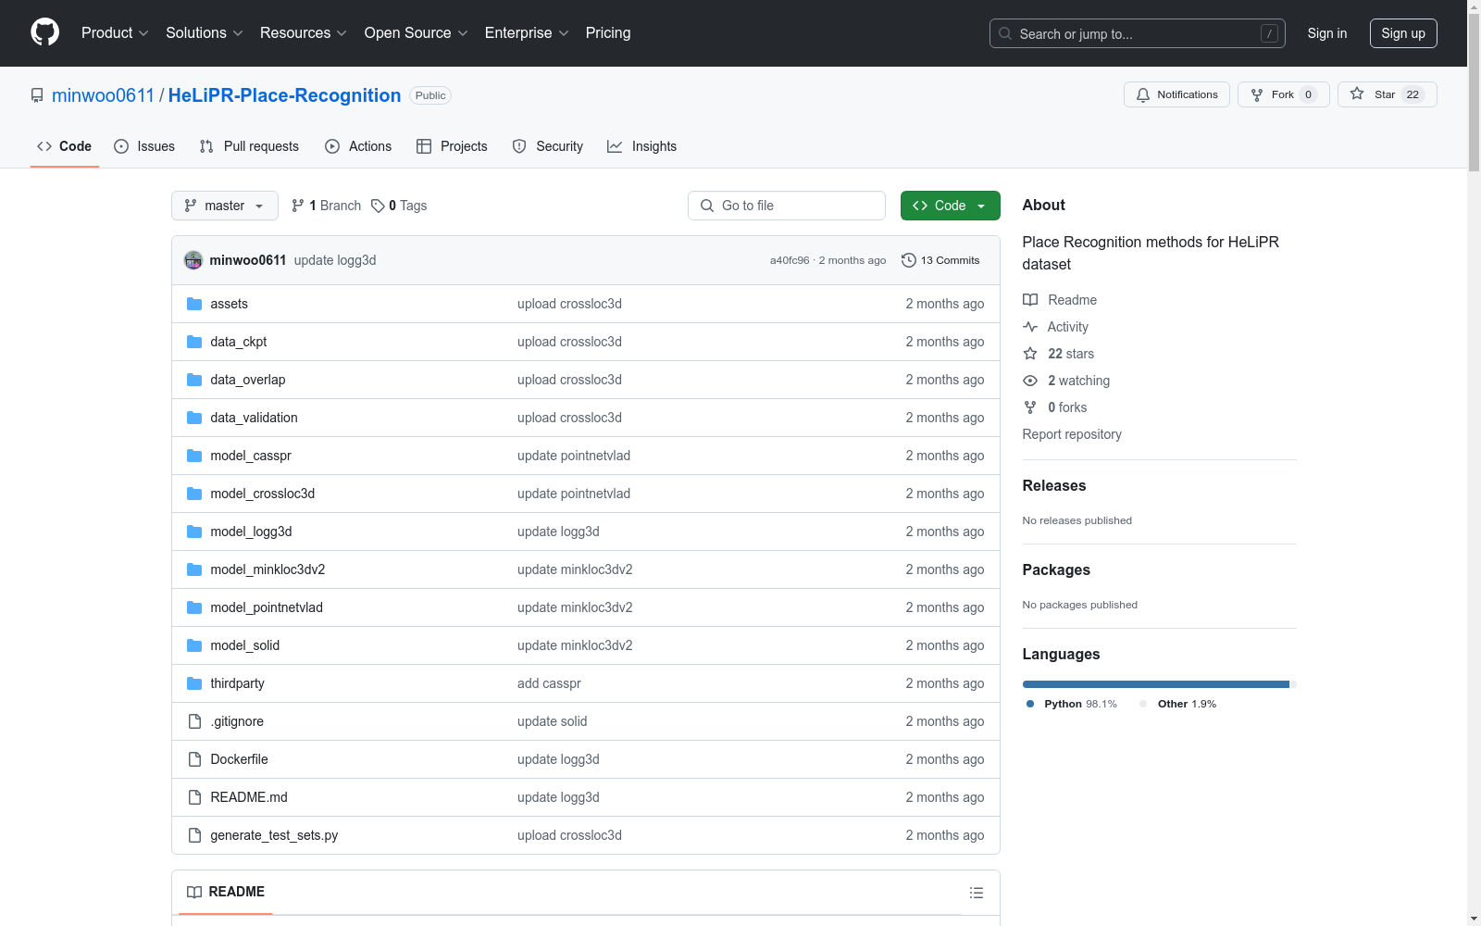Open the add casspr commit message
The height and width of the screenshot is (926, 1481).
(x=549, y=683)
